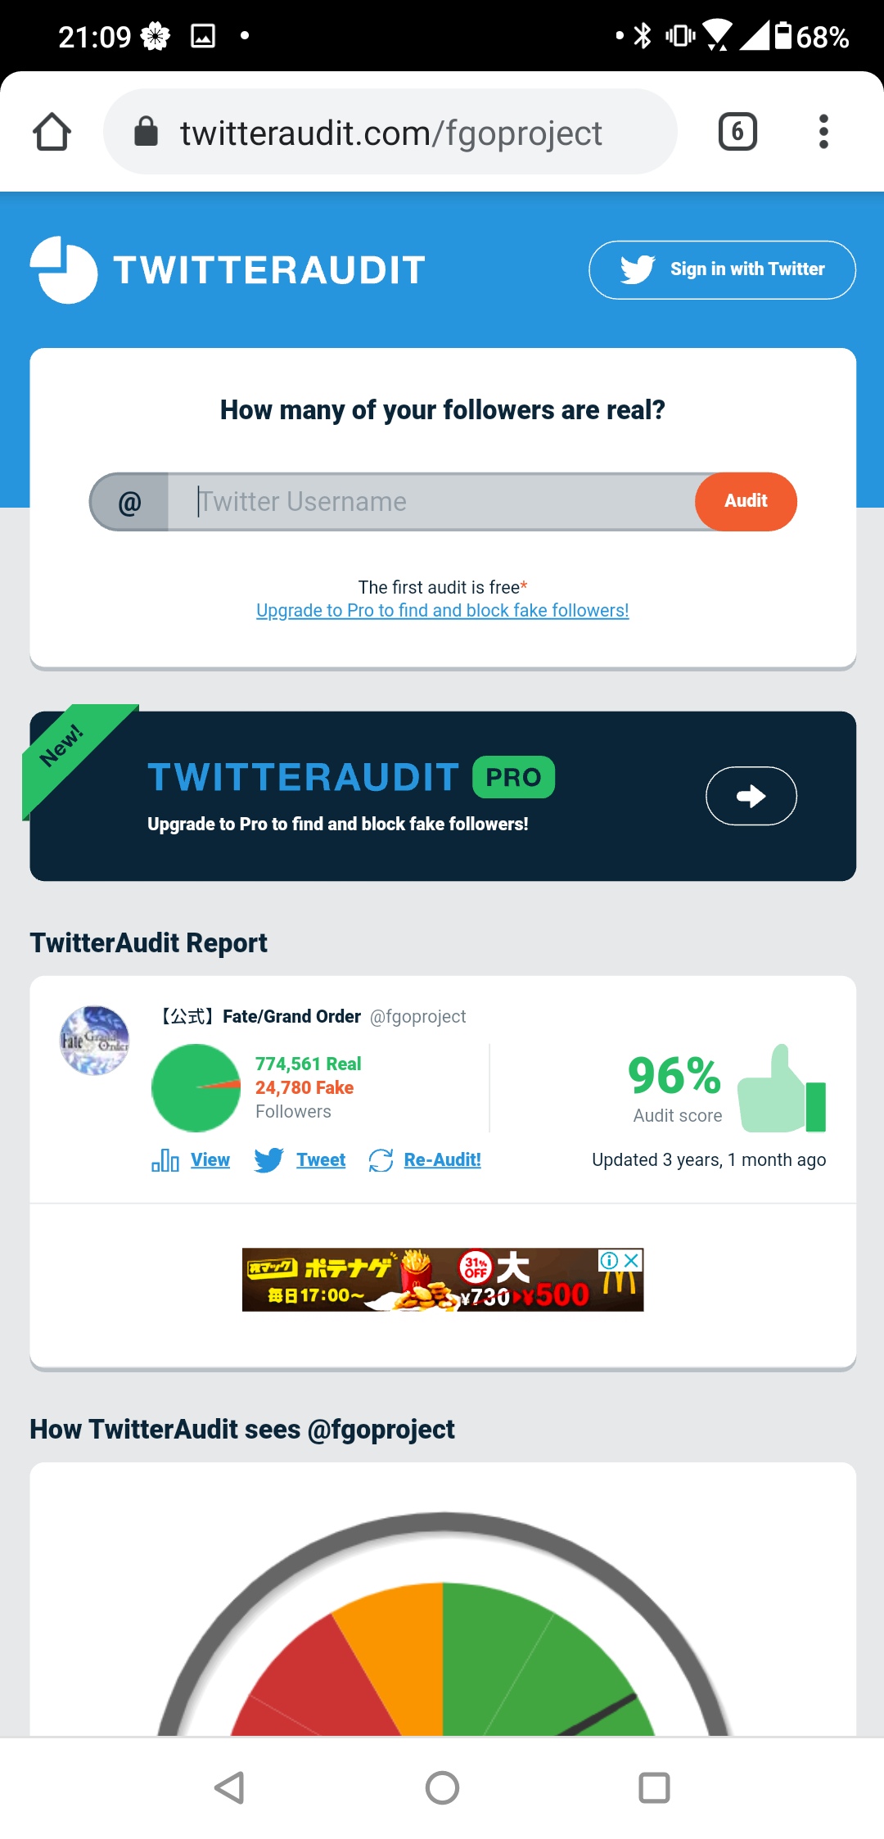Open the McDonald's ad info icon

(610, 1260)
